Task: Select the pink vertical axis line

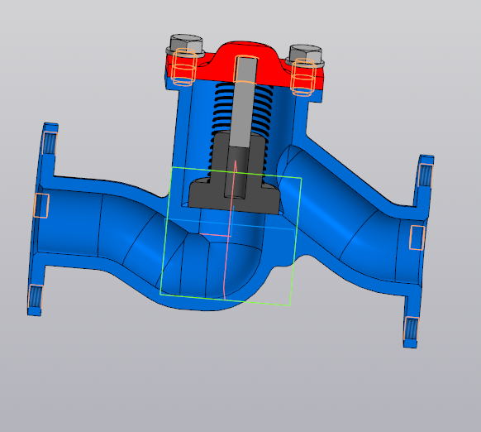Action: click(229, 230)
